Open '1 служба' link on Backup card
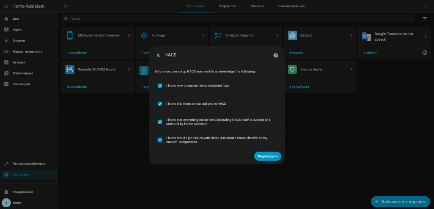This screenshot has height=209, width=434. coord(296,53)
